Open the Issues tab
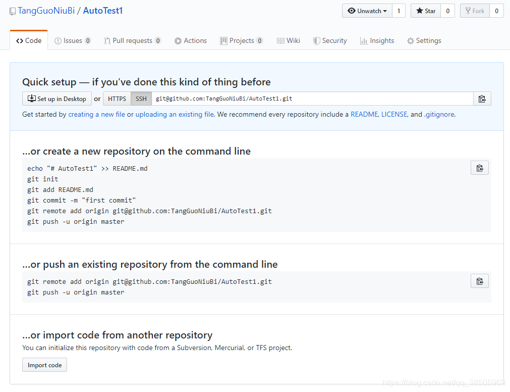This screenshot has width=510, height=392. (x=73, y=41)
